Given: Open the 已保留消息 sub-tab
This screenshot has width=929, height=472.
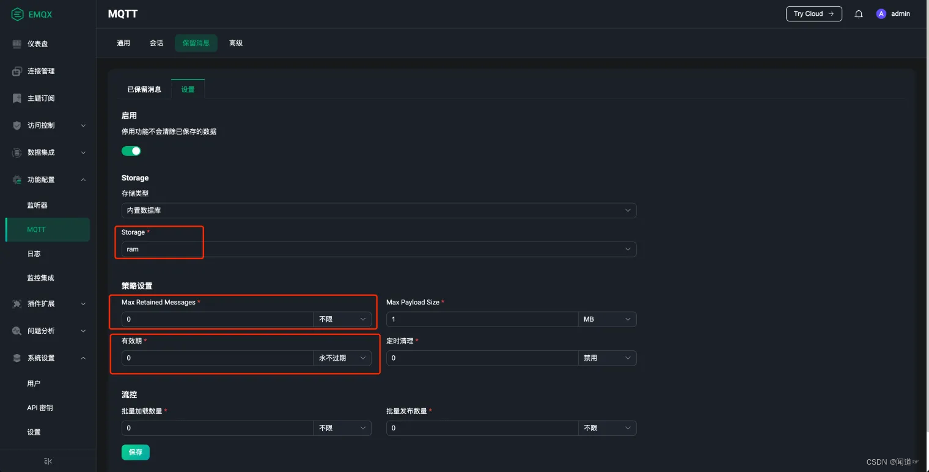Looking at the screenshot, I should [x=144, y=89].
